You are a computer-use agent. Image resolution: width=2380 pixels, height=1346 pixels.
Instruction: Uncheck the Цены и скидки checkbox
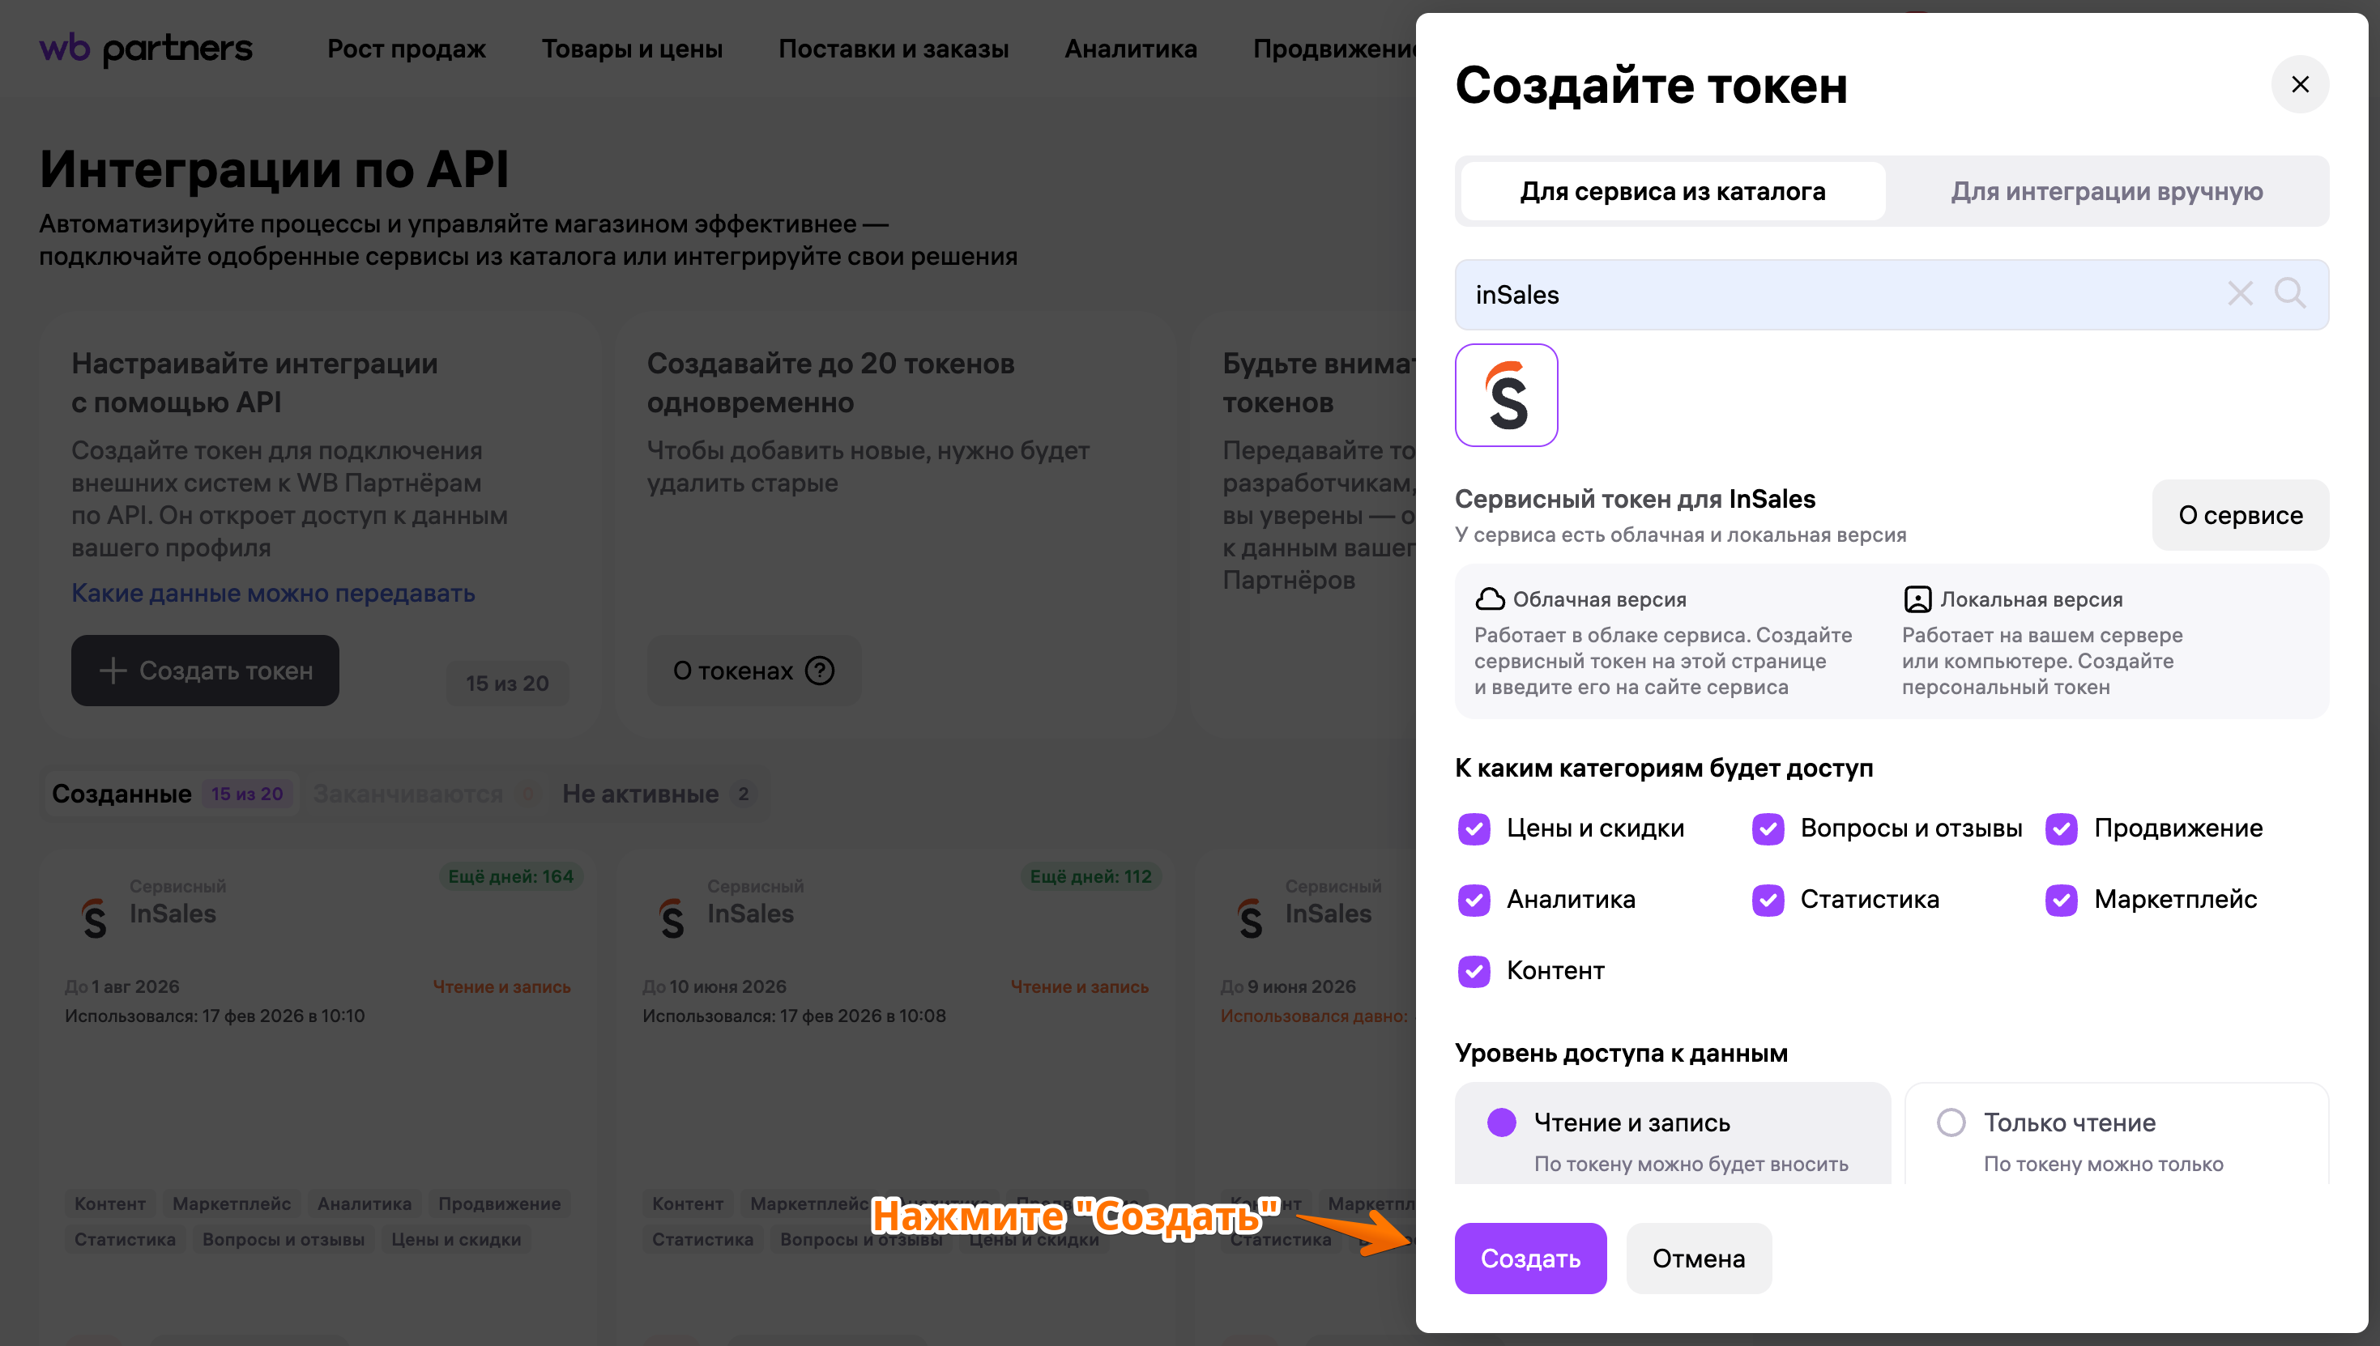click(1474, 828)
